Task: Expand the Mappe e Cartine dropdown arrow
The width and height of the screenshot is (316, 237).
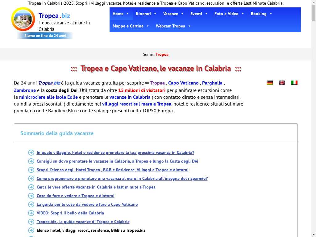Action: (148, 26)
